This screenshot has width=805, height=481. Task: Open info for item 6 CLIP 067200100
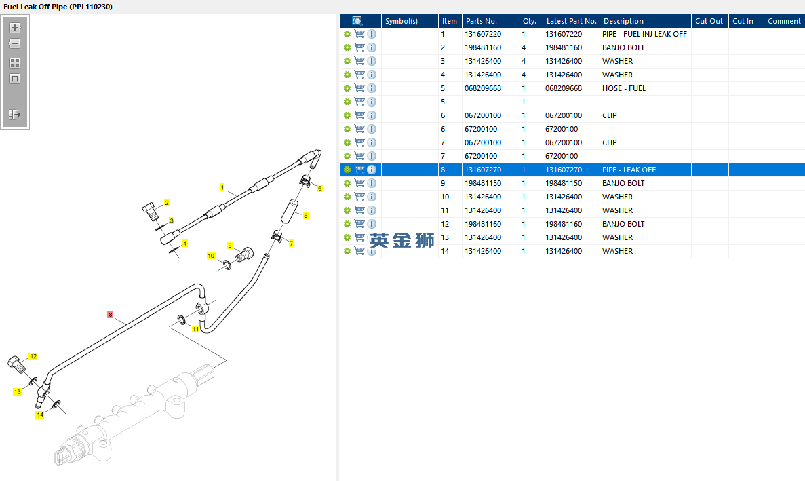[x=372, y=115]
